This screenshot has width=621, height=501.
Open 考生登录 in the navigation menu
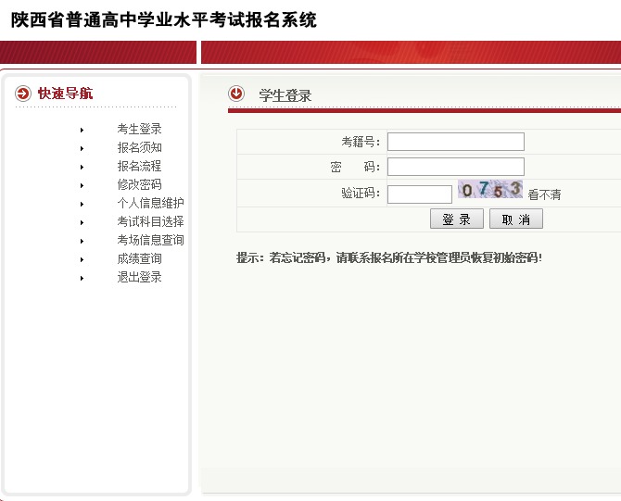(x=139, y=130)
